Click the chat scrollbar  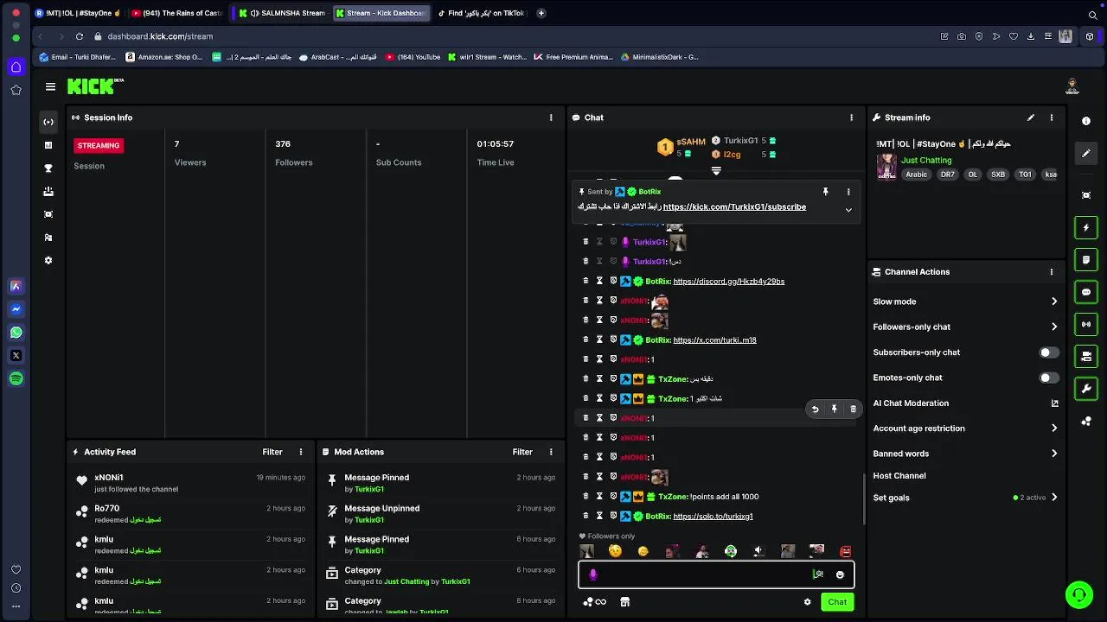[x=863, y=498]
